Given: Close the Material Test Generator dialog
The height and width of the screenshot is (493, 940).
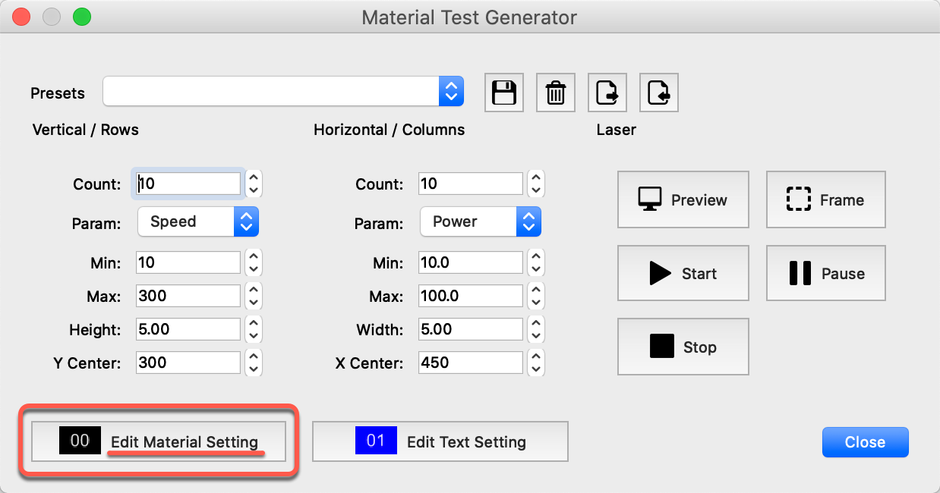Looking at the screenshot, I should [865, 442].
